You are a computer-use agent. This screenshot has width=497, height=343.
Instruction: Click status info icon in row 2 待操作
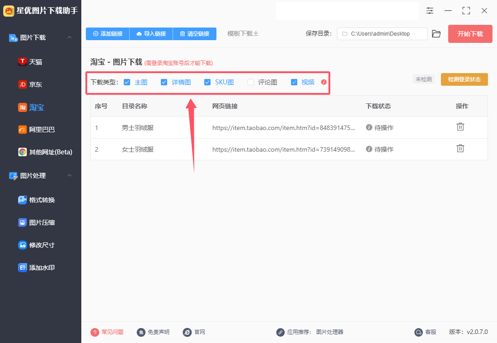[x=369, y=149]
